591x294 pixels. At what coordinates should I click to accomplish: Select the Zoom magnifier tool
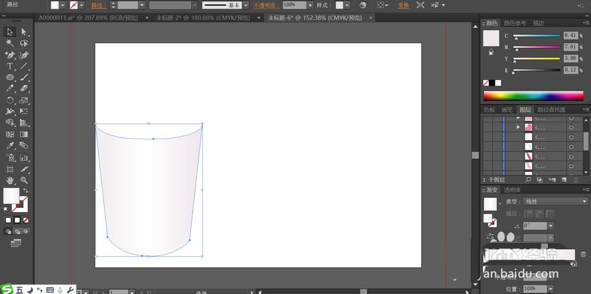point(24,179)
